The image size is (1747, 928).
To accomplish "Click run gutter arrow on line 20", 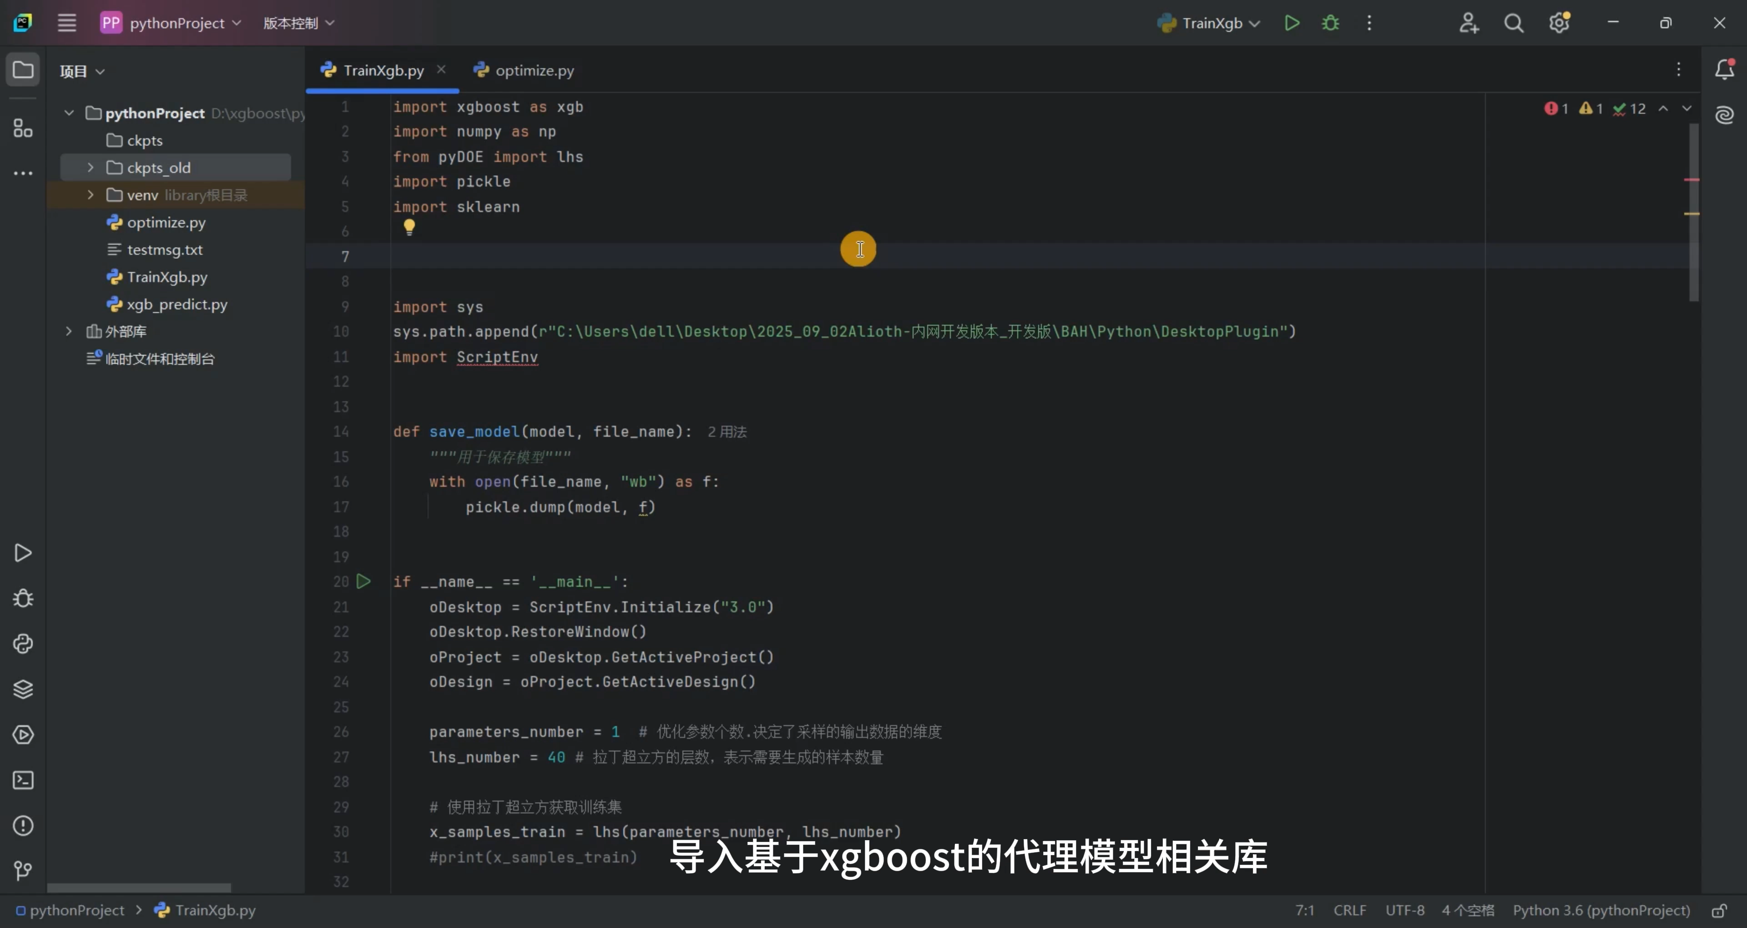I will coord(364,581).
